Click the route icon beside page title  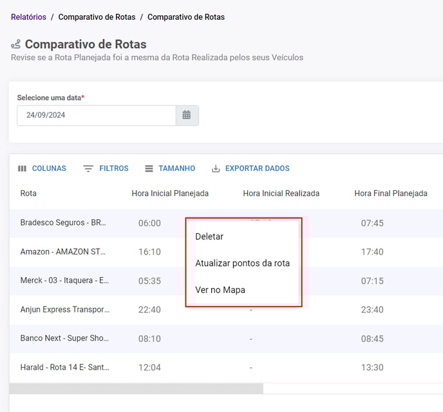pyautogui.click(x=16, y=44)
